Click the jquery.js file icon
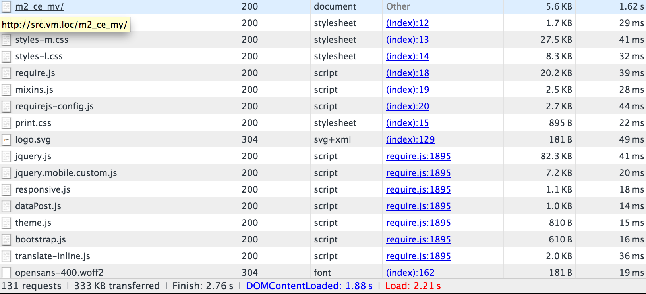The image size is (646, 294). click(x=6, y=156)
